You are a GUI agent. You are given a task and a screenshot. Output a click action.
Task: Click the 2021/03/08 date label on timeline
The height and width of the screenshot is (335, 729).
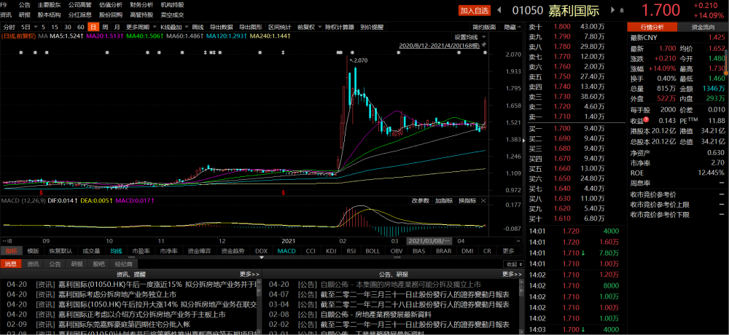(429, 241)
